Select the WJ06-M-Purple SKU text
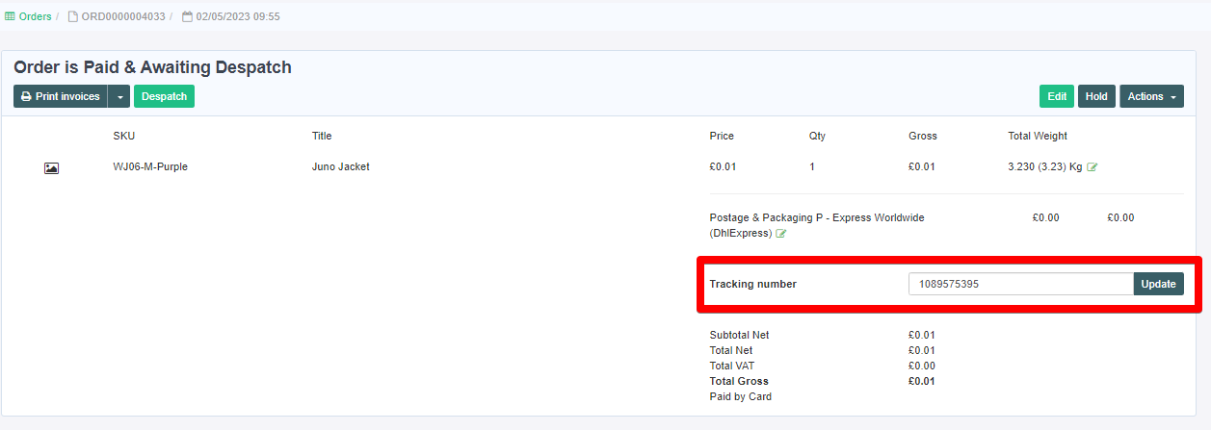This screenshot has height=430, width=1211. pyautogui.click(x=150, y=166)
